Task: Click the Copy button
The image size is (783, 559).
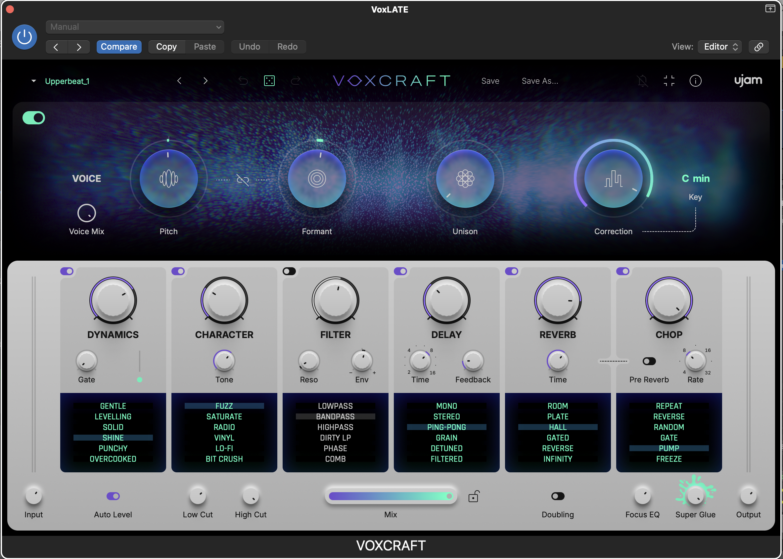Action: tap(166, 47)
